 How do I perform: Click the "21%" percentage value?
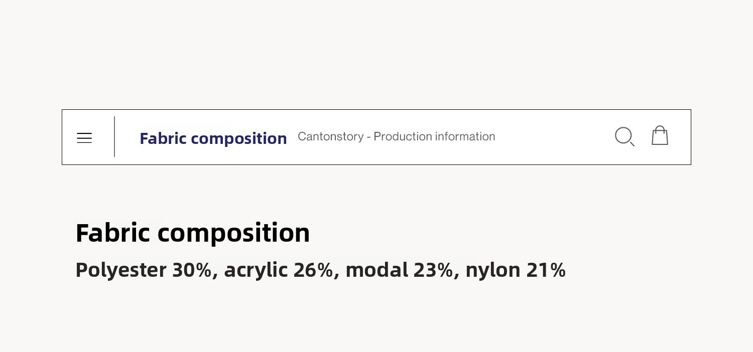546,270
